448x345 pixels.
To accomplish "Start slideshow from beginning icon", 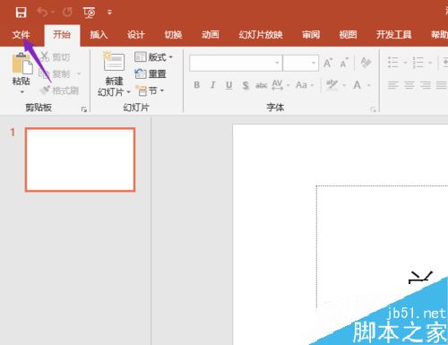I will point(90,13).
